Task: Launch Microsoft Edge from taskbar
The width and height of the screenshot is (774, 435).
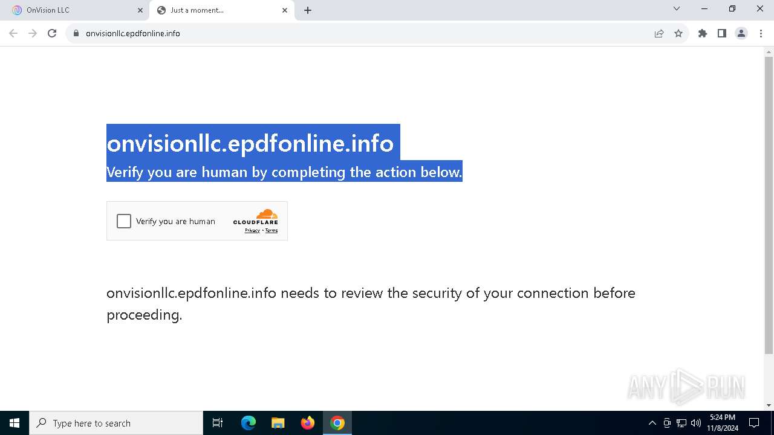Action: click(249, 423)
